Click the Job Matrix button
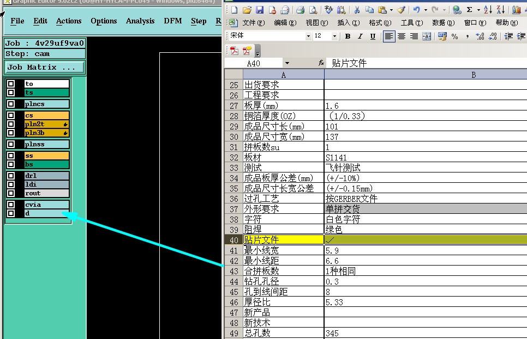 [x=44, y=67]
